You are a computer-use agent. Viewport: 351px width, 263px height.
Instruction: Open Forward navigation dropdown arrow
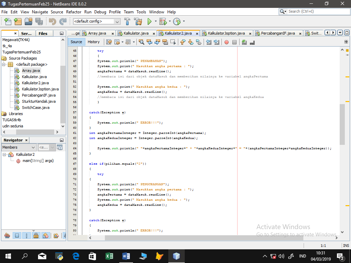134,42
